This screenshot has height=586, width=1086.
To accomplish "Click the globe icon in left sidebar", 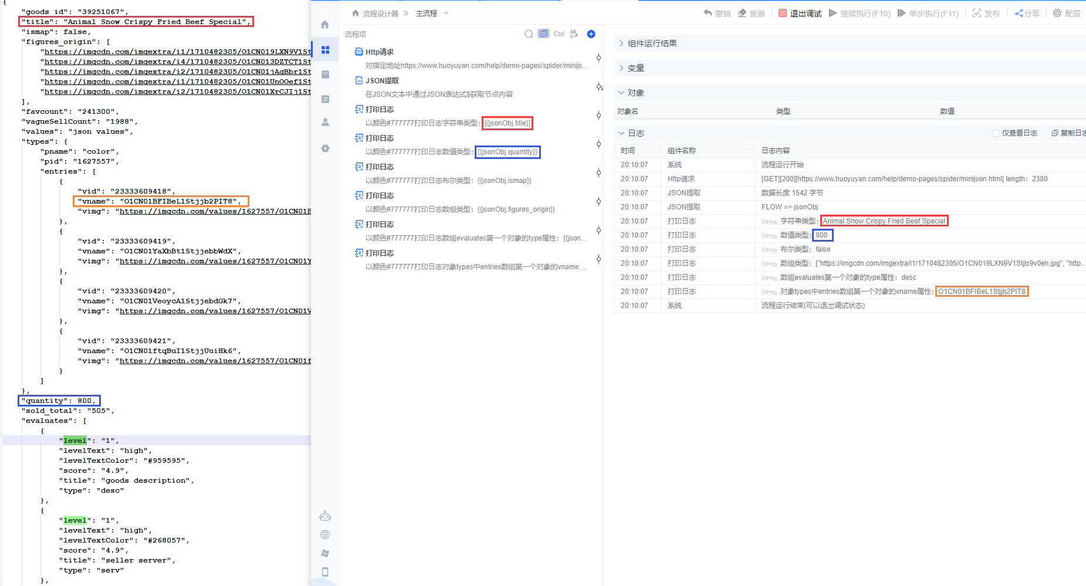I will (325, 534).
